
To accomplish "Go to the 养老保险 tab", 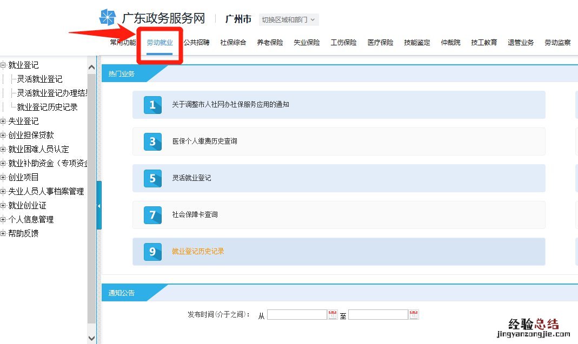I will (x=270, y=42).
